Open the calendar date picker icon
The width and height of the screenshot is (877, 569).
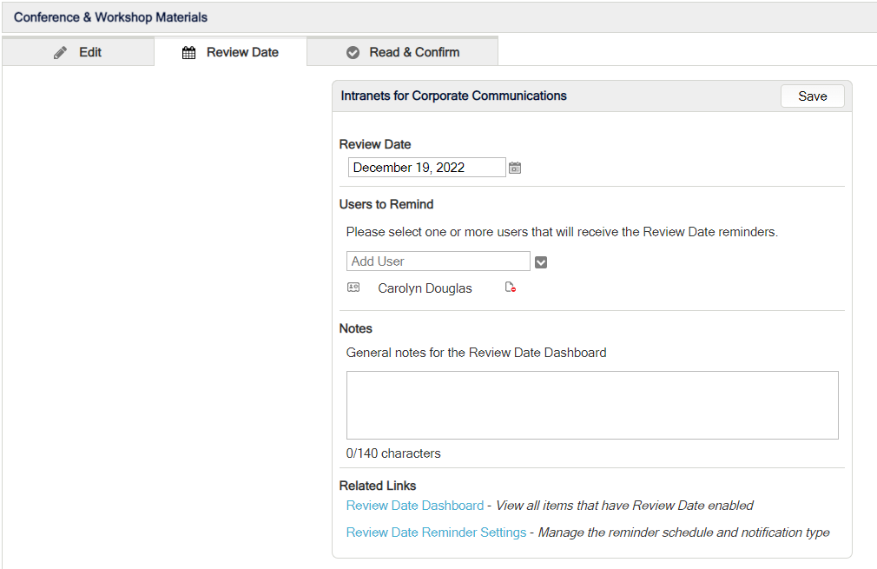click(x=515, y=168)
